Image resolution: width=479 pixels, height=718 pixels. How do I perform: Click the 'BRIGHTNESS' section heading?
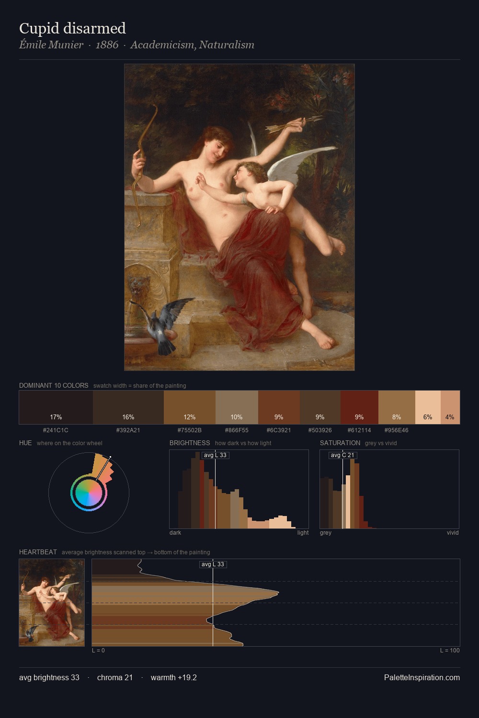click(x=190, y=443)
